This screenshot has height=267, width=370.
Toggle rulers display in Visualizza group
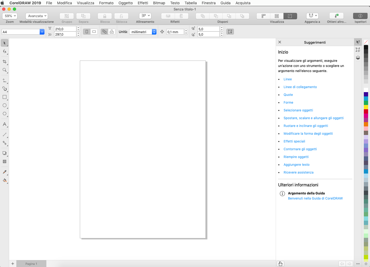pyautogui.click(x=263, y=16)
